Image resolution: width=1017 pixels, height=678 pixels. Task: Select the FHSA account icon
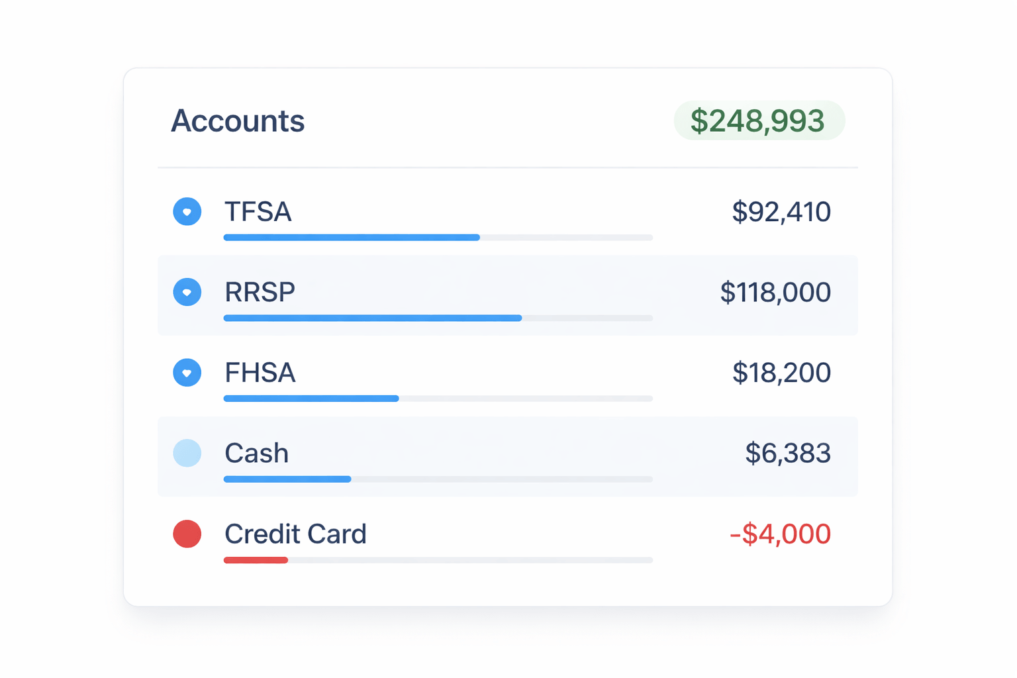pos(187,372)
